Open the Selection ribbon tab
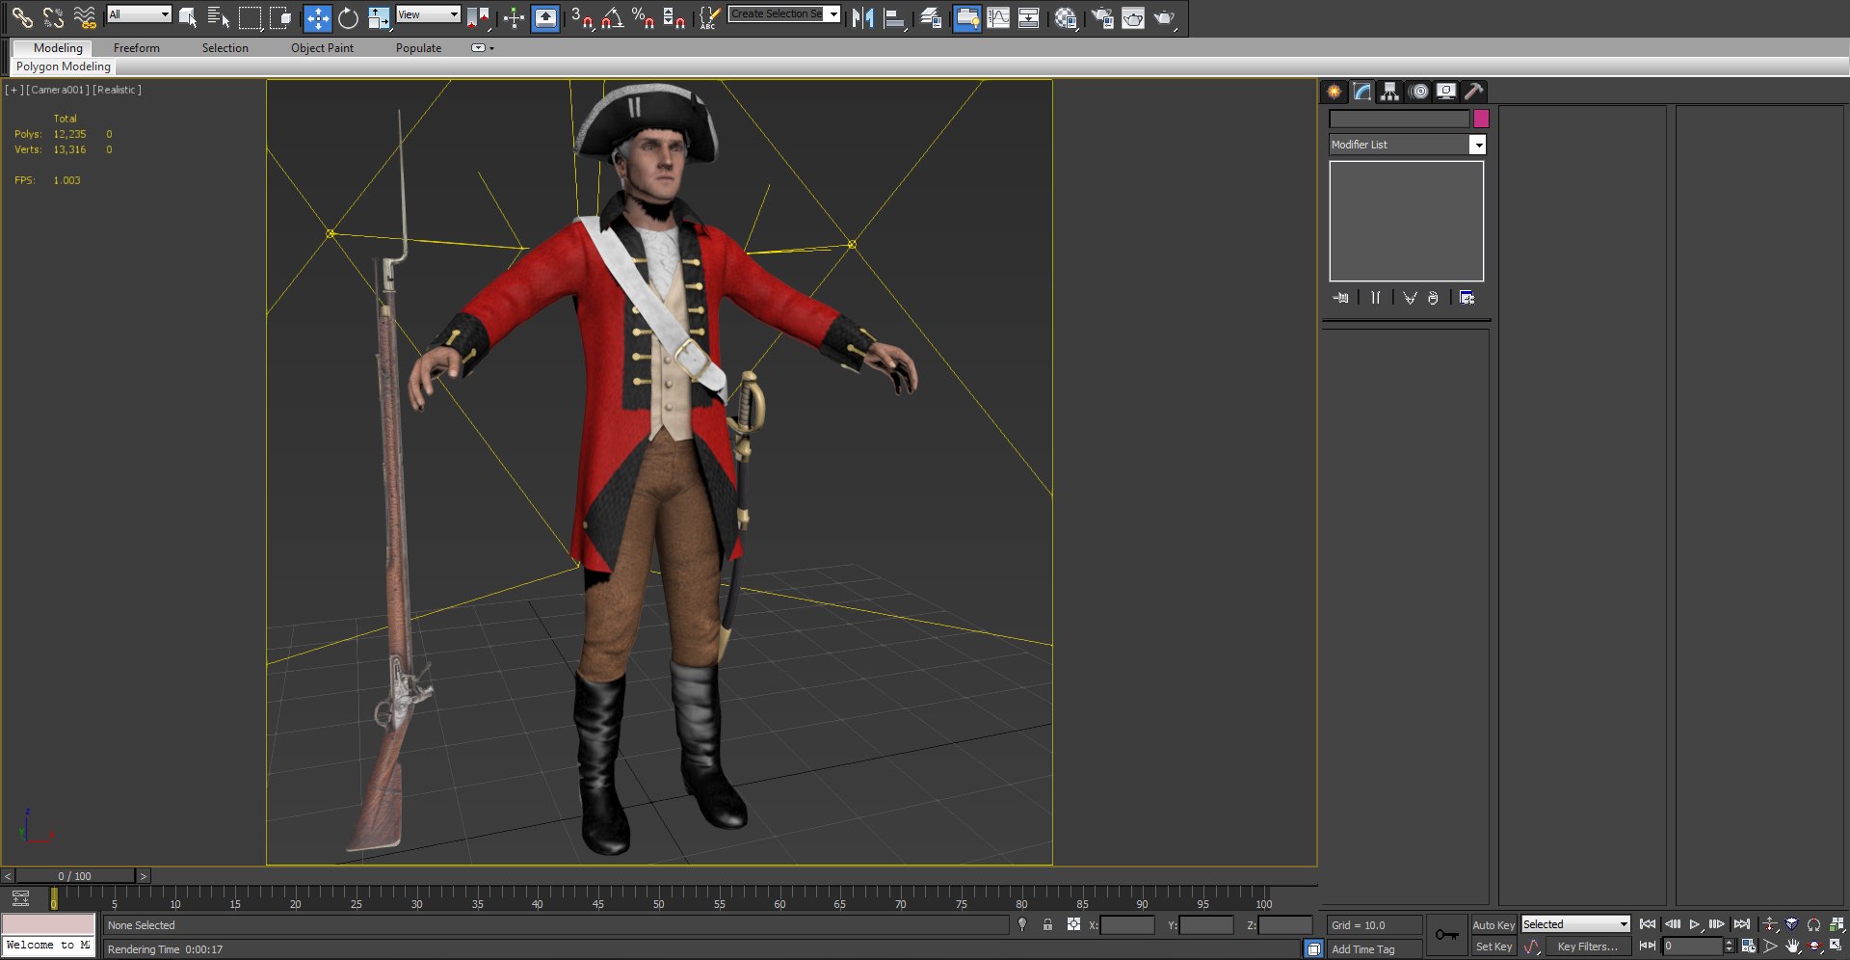 coord(225,47)
